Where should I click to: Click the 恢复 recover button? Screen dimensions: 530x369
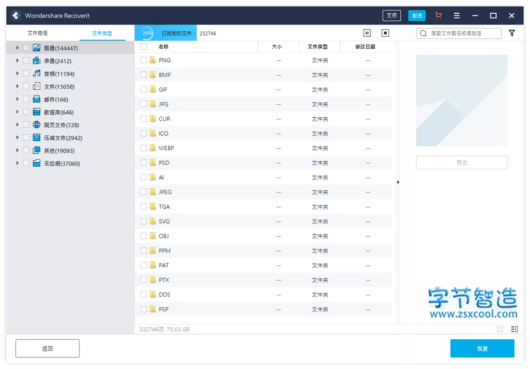click(x=482, y=348)
